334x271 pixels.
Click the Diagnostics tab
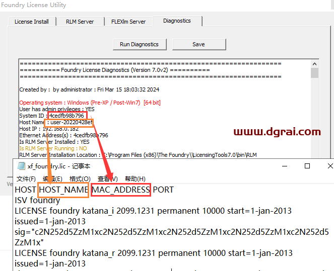(177, 21)
